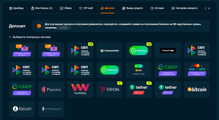Switch to the Вывод средств tab
The height and width of the screenshot is (120, 219).
point(132,8)
